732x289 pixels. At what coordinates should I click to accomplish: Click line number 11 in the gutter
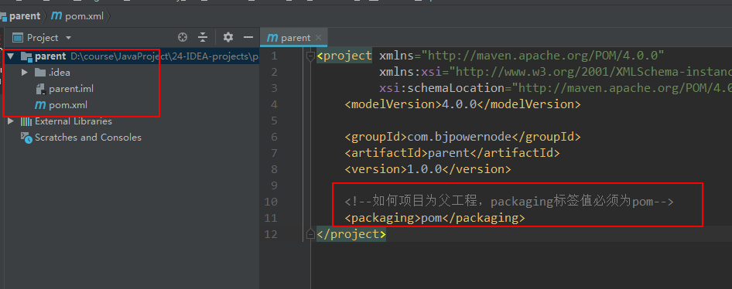pyautogui.click(x=271, y=218)
